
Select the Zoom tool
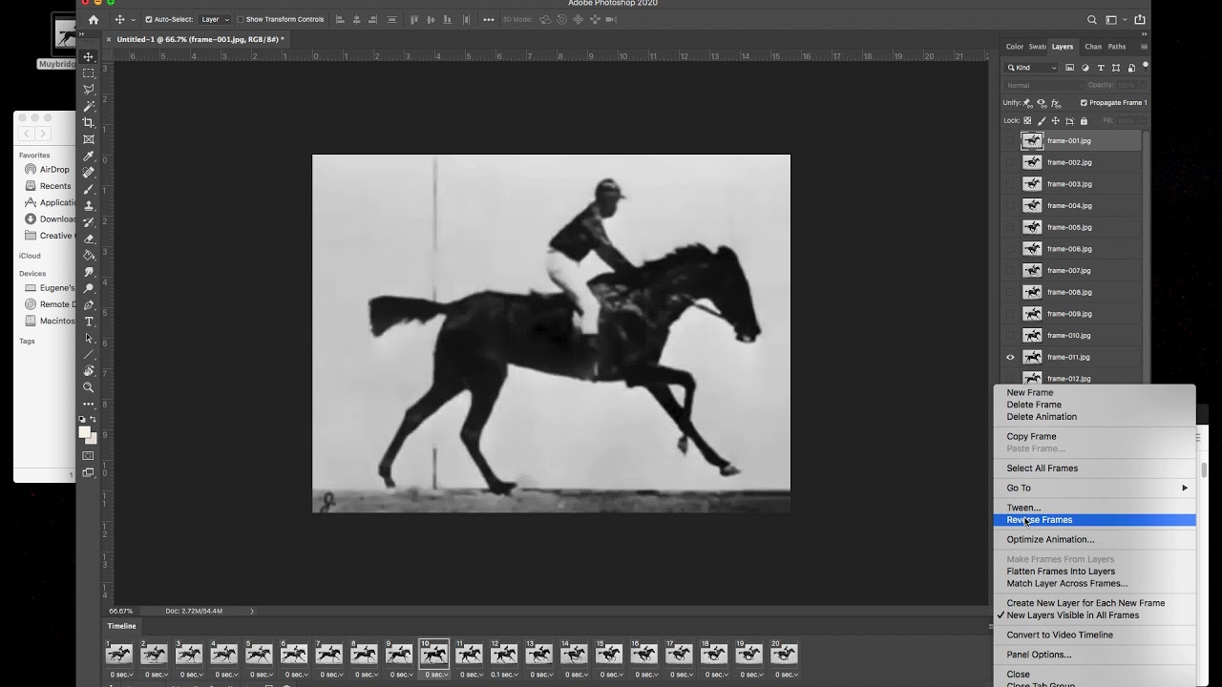pyautogui.click(x=89, y=387)
